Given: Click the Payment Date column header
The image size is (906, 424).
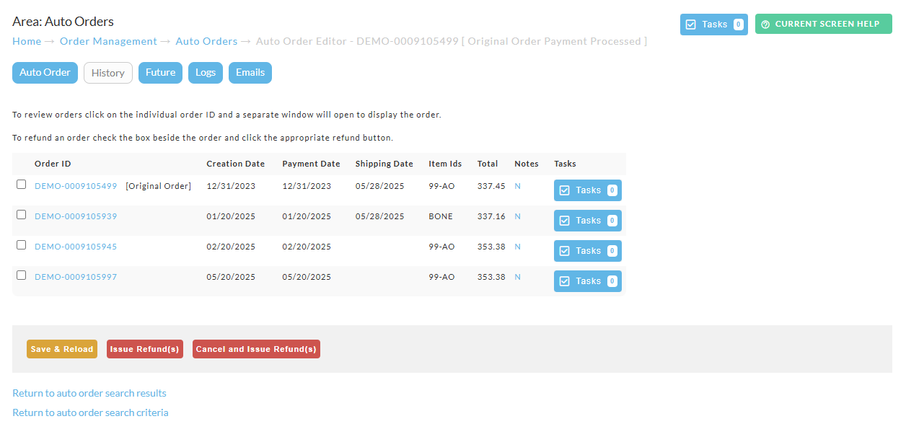Looking at the screenshot, I should click(311, 164).
